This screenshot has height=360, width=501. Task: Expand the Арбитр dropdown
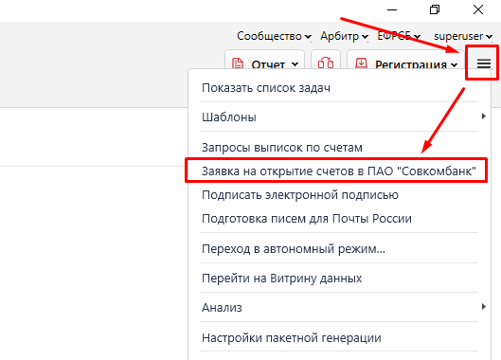tap(344, 36)
